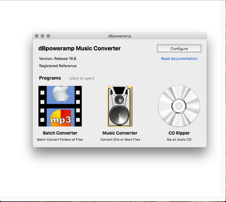Click the 'Convert One or More Files' caption
The image size is (226, 202).
(x=120, y=140)
